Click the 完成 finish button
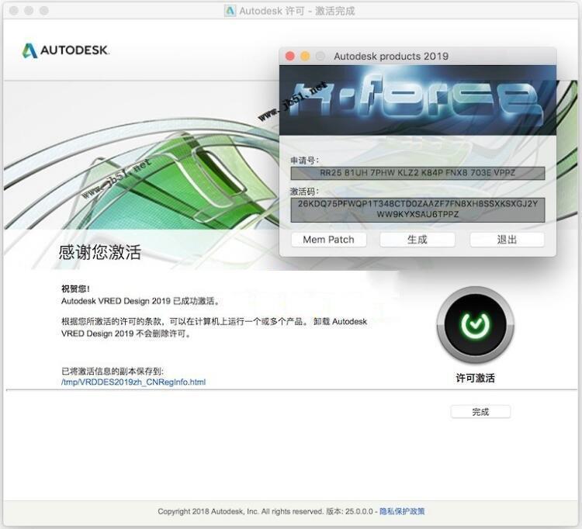582x529 pixels. (x=480, y=412)
